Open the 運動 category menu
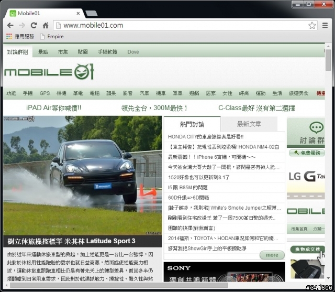Viewport: 335px width, 292px height. (x=261, y=93)
